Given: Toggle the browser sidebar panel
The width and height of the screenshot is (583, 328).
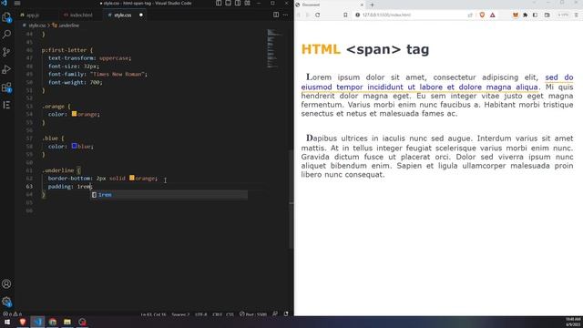Looking at the screenshot, I should (535, 15).
